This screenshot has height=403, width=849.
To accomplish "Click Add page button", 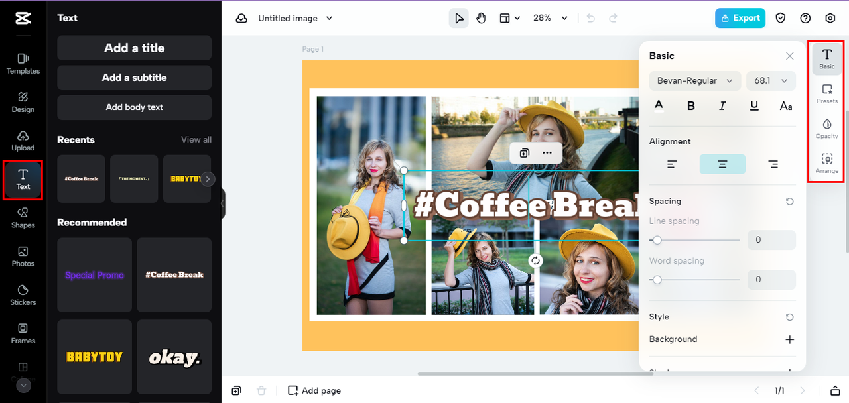I will [x=314, y=391].
